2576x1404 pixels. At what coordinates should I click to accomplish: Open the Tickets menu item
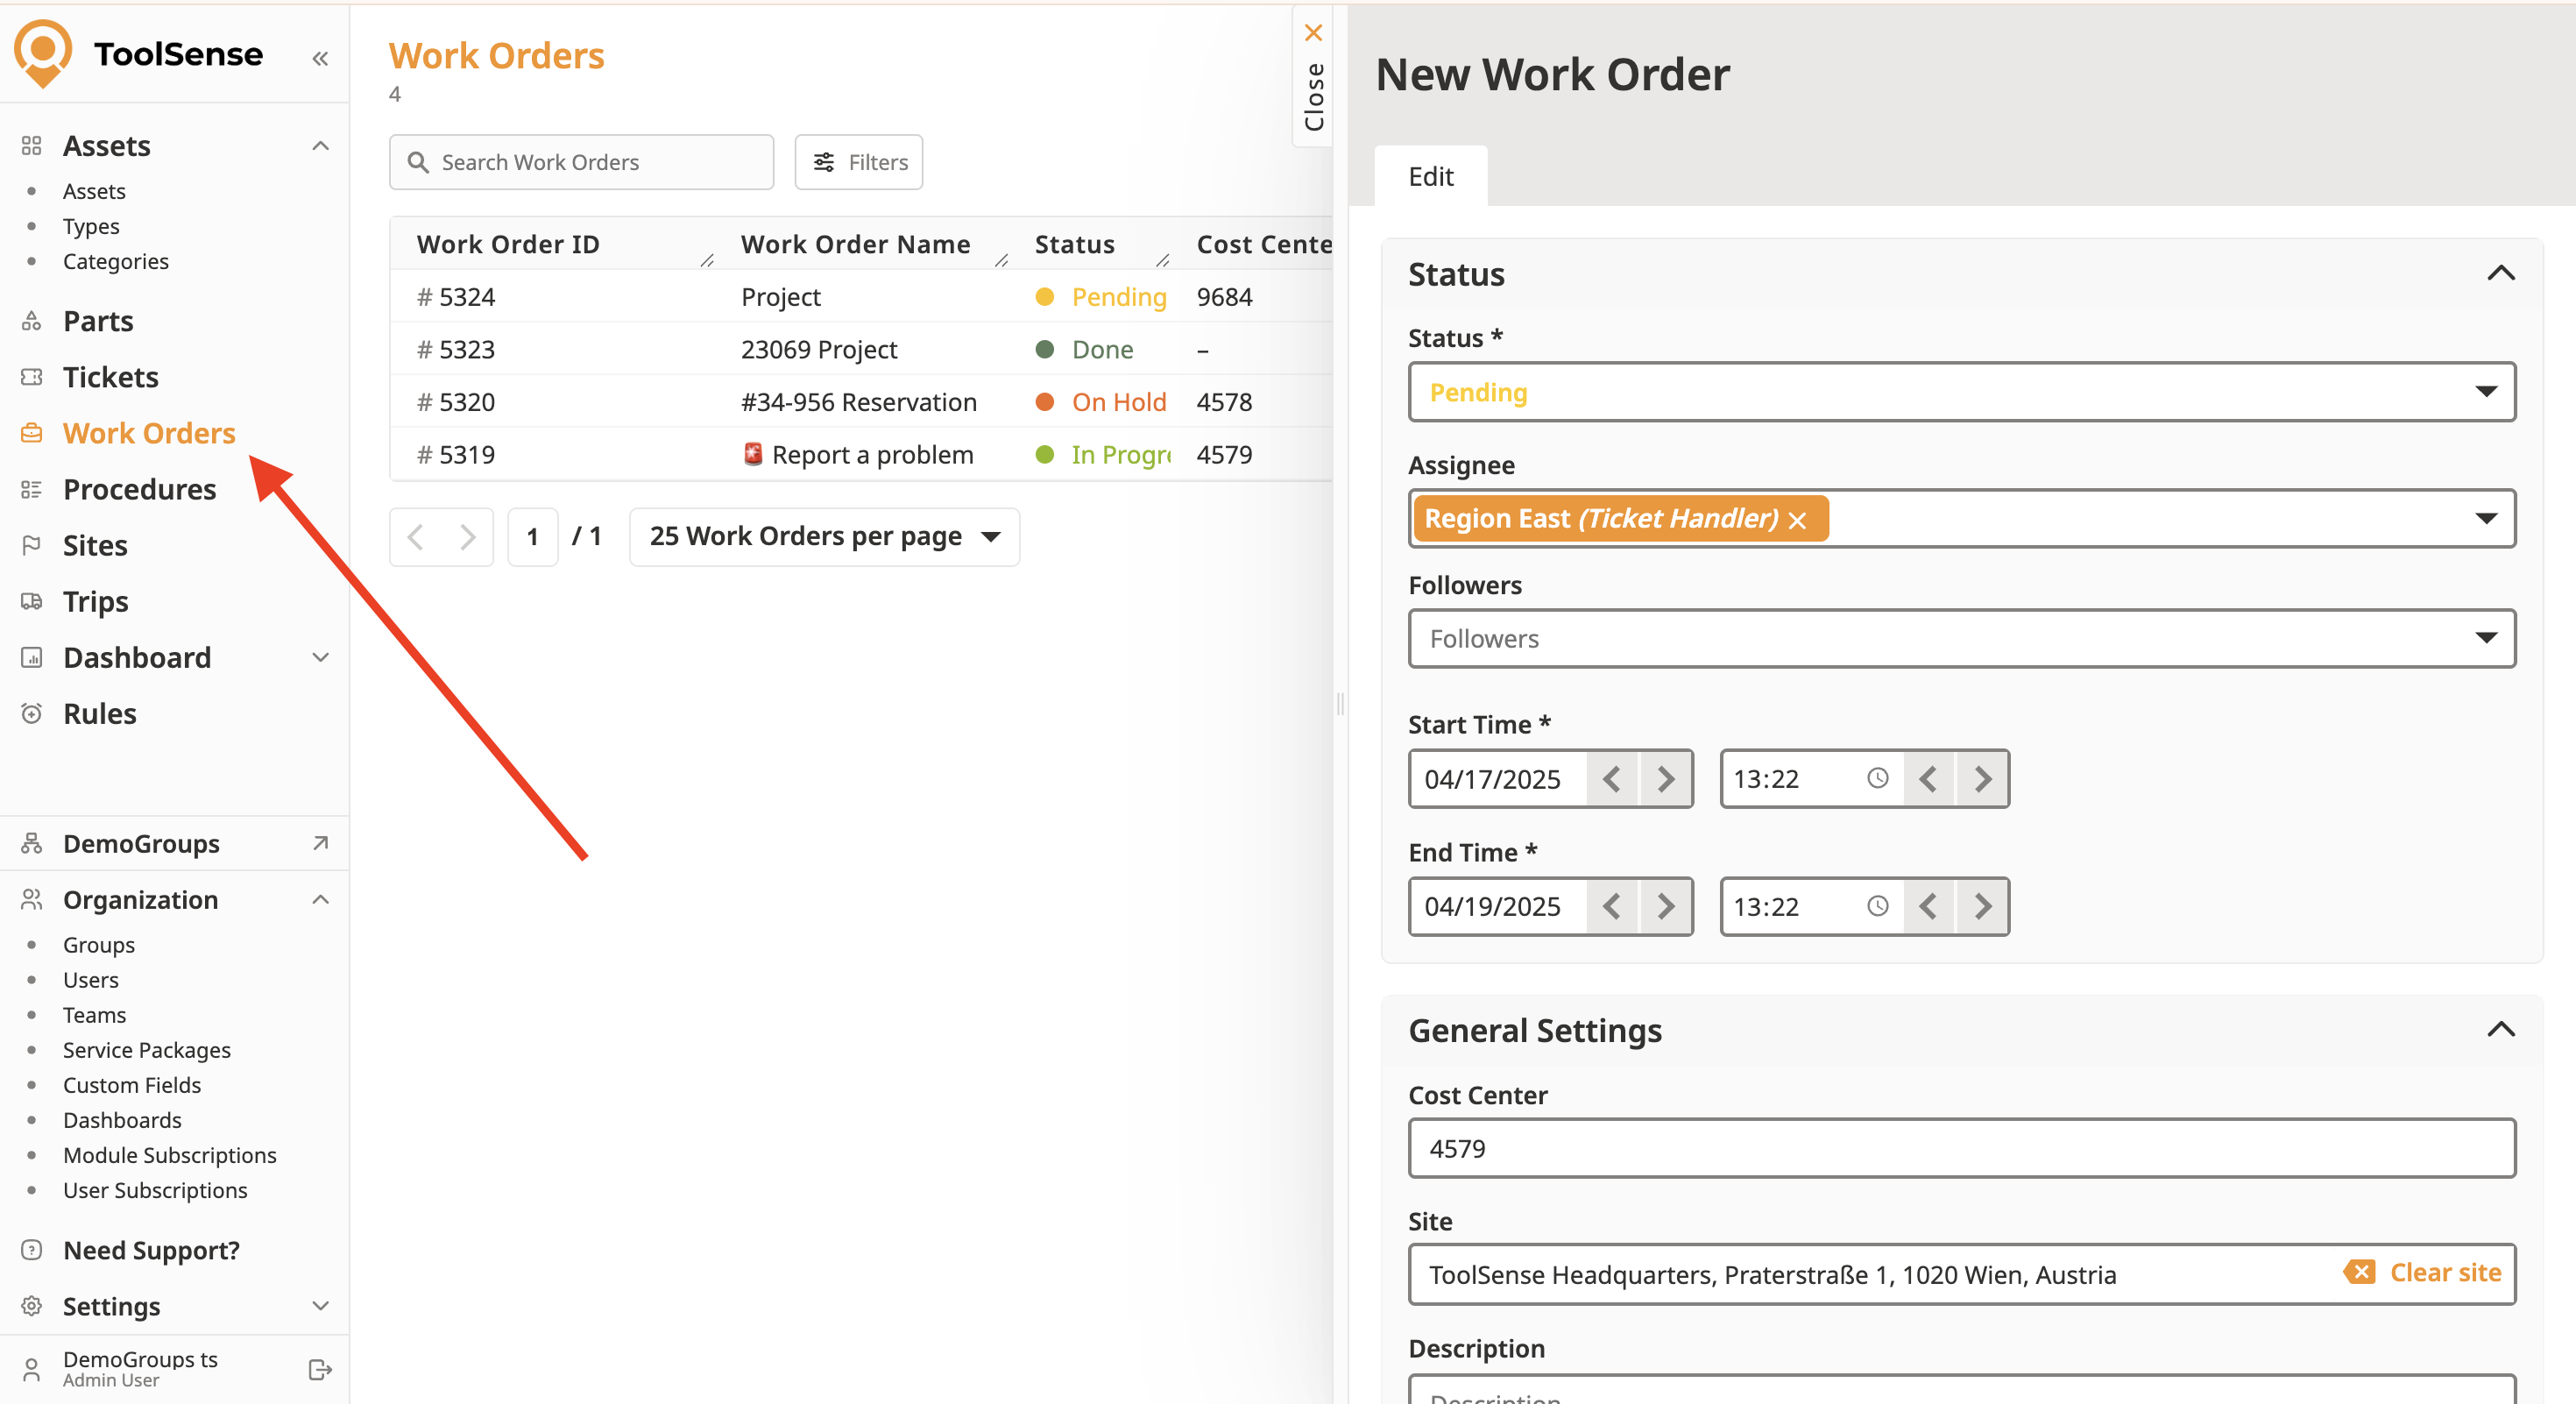(110, 377)
